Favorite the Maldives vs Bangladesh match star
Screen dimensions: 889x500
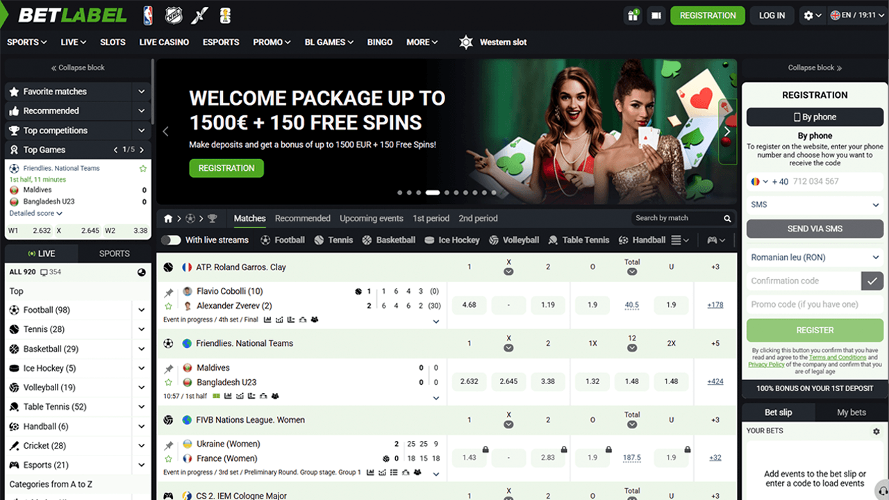tap(169, 383)
